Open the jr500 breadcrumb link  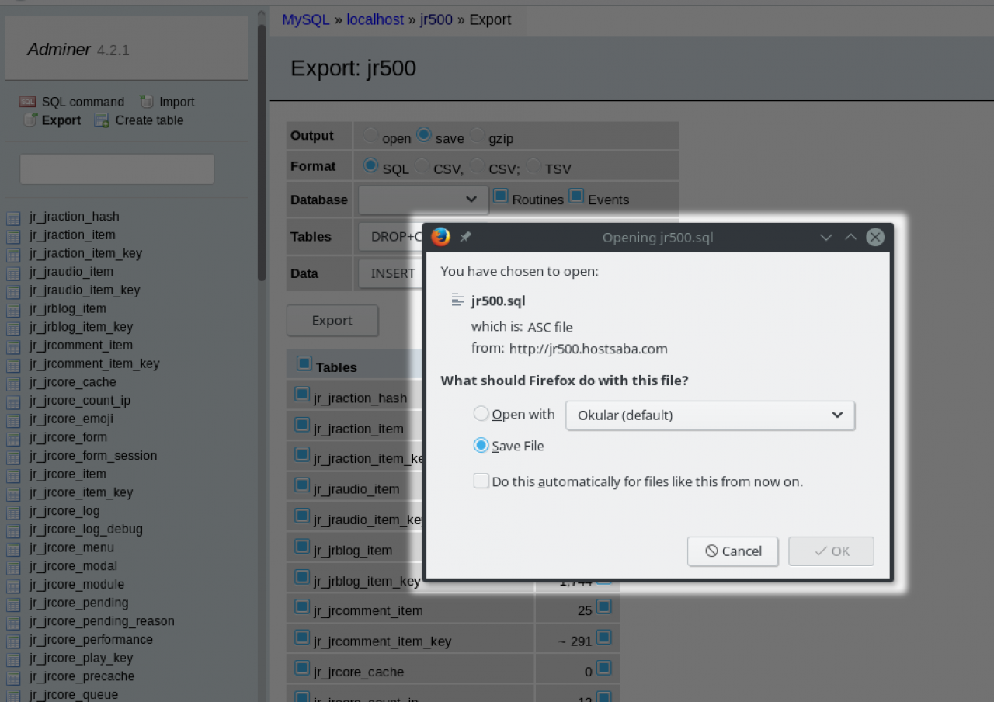click(436, 19)
